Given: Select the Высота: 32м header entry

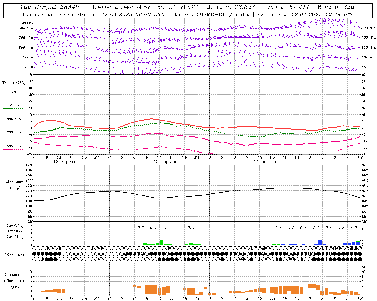Looking at the screenshot, I should [x=336, y=7].
